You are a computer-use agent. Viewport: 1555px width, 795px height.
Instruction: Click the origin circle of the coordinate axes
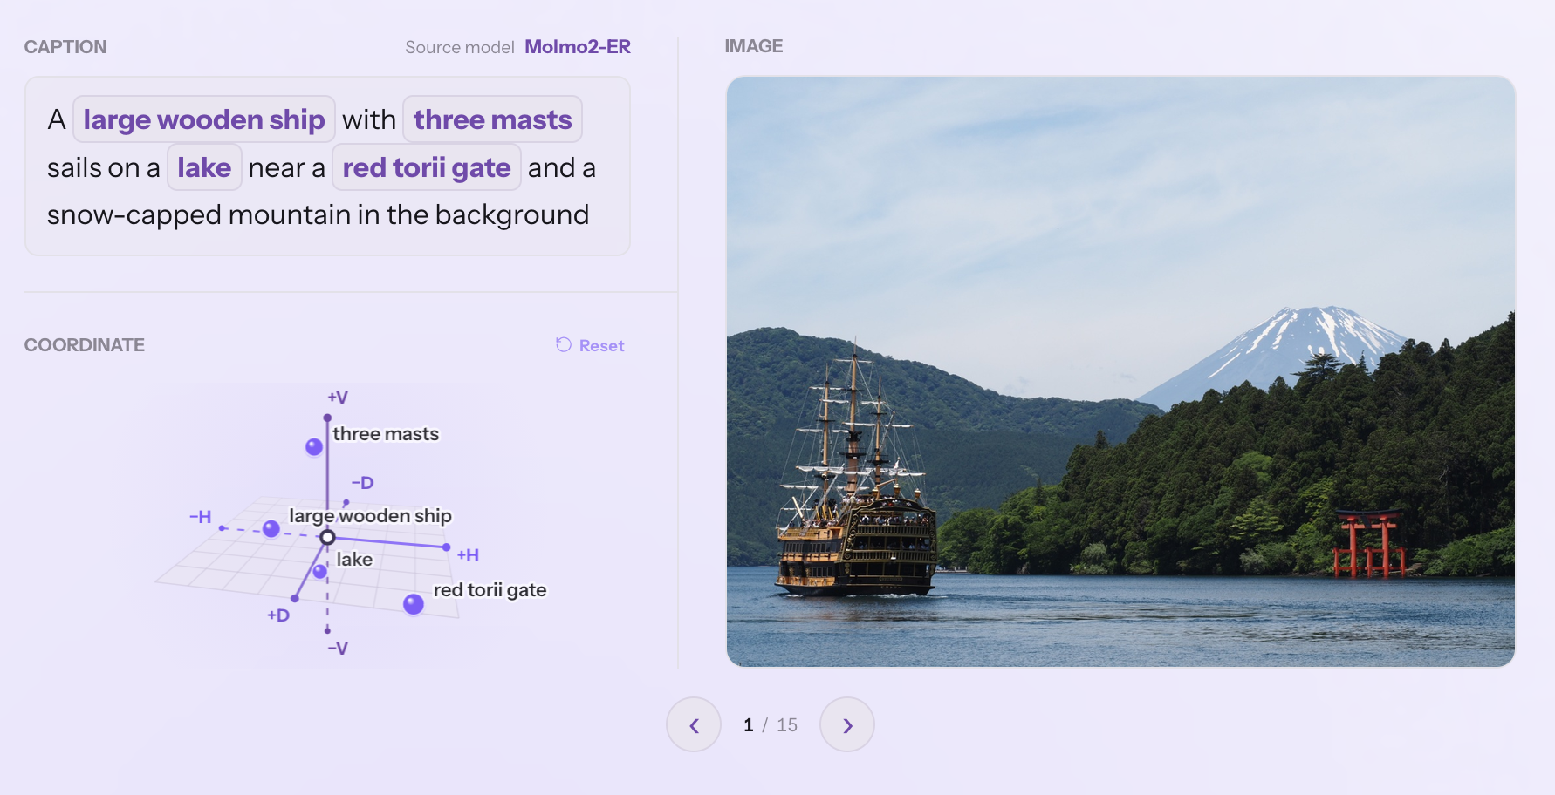(327, 537)
